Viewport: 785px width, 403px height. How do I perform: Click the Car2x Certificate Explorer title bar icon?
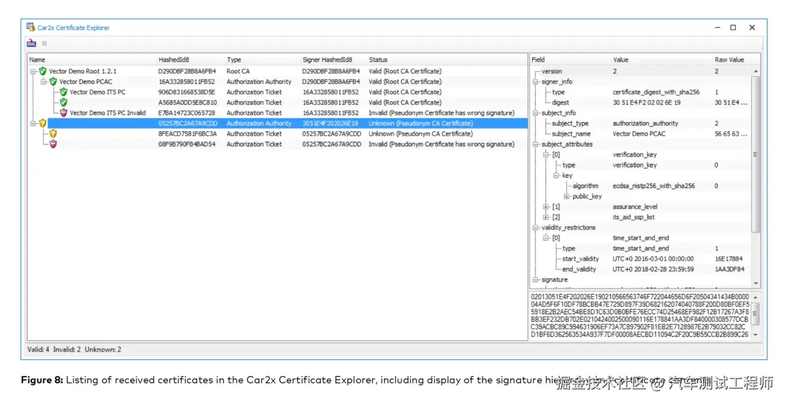31,27
